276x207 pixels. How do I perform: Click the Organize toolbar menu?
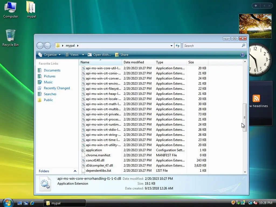pyautogui.click(x=50, y=55)
